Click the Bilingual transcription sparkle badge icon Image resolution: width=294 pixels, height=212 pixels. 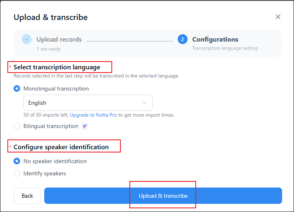(x=85, y=126)
